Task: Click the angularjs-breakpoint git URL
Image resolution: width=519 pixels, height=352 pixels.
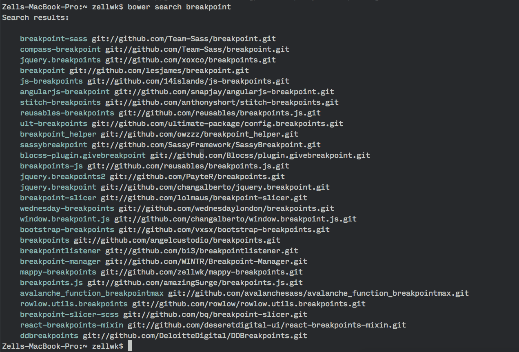Action: click(224, 92)
